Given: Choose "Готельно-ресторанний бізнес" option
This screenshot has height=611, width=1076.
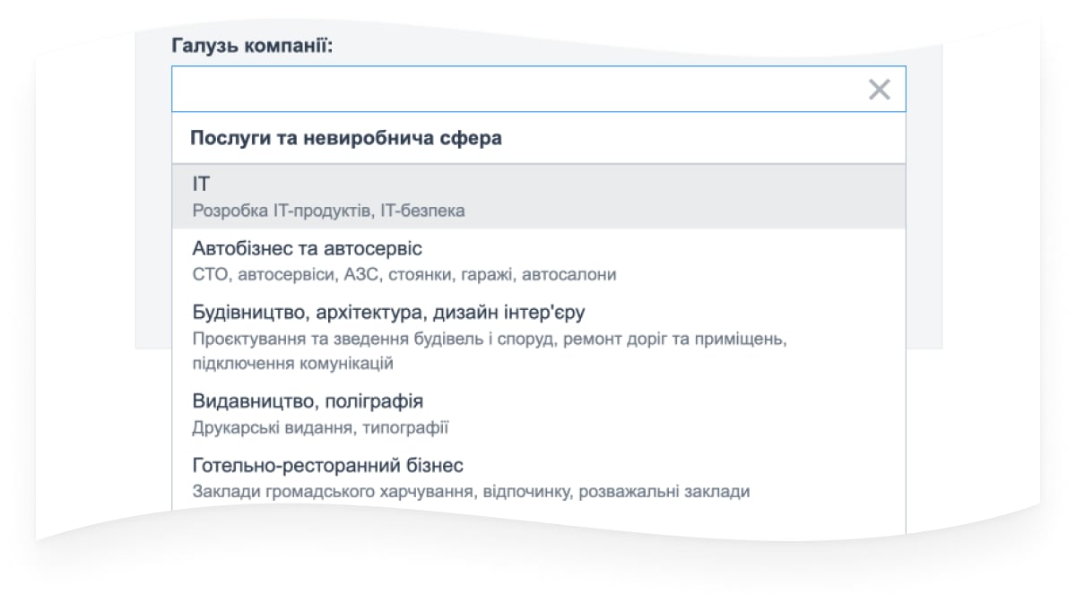Looking at the screenshot, I should tap(327, 466).
